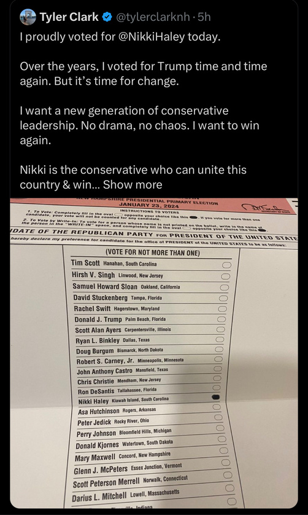The image size is (308, 515).
Task: Open the Tyler Clark display name
Action: (x=69, y=17)
